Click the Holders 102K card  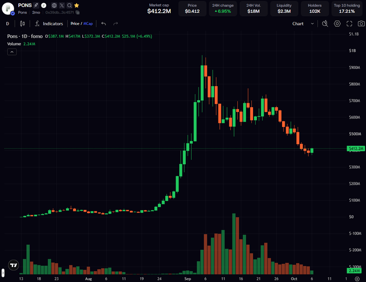click(315, 9)
